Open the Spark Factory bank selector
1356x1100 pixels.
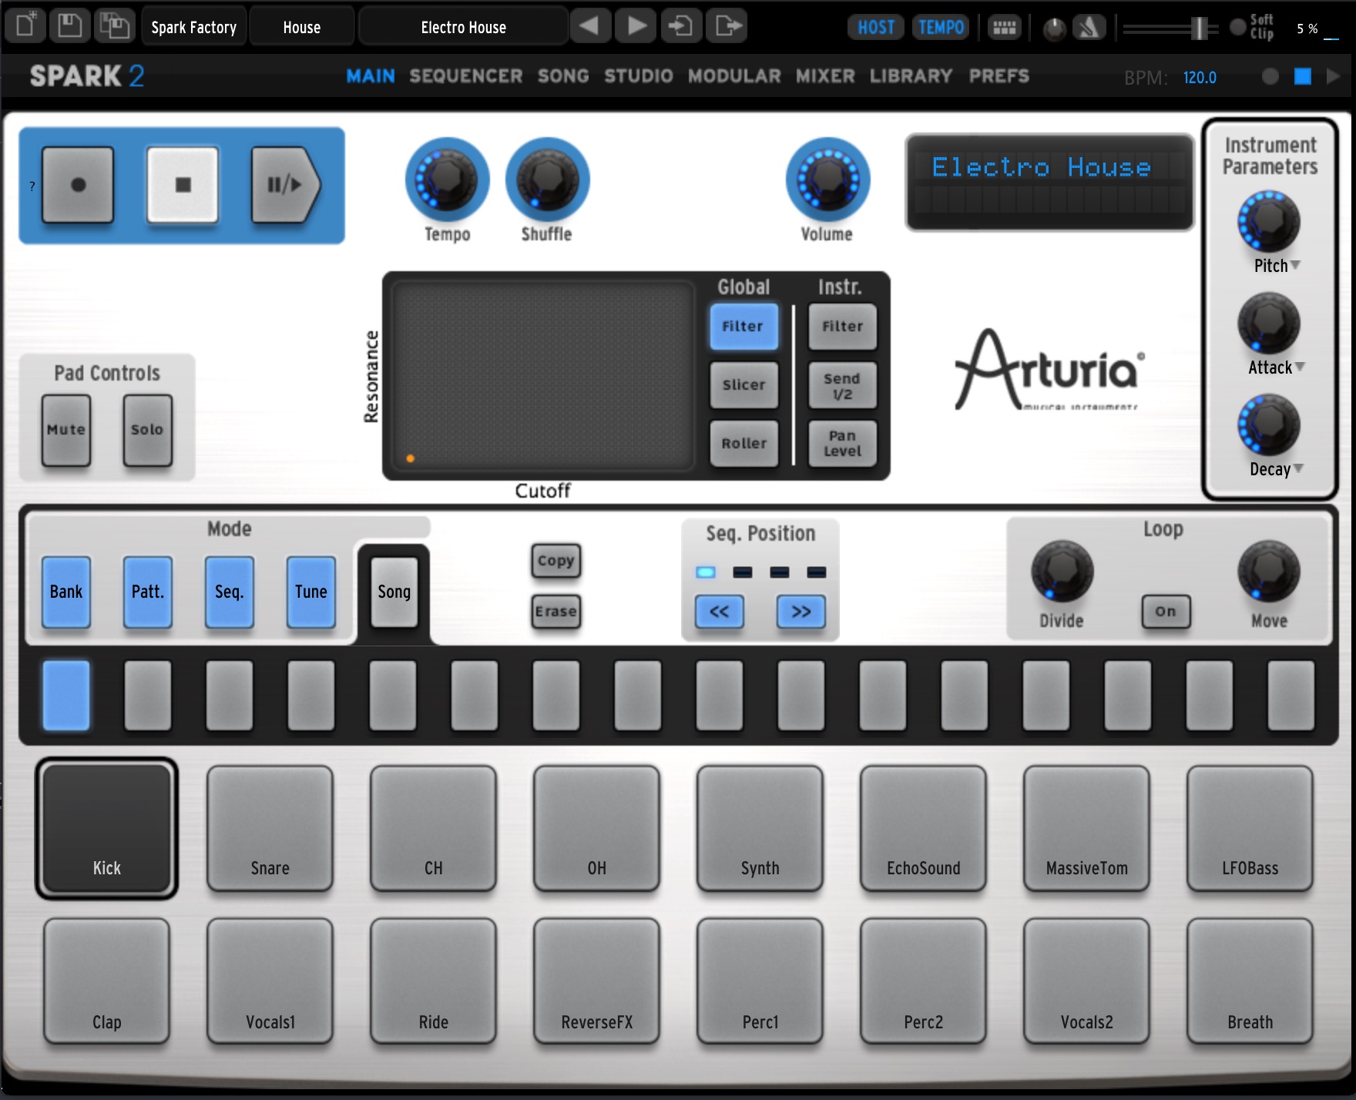pyautogui.click(x=193, y=26)
